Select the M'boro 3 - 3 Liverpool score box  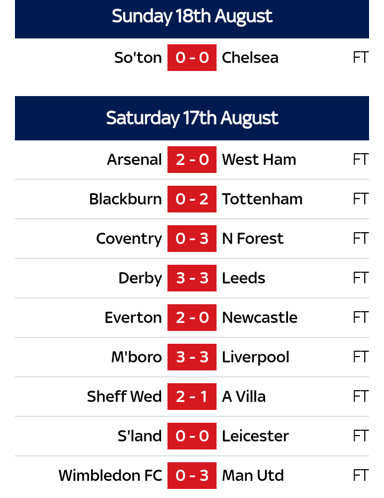(192, 357)
